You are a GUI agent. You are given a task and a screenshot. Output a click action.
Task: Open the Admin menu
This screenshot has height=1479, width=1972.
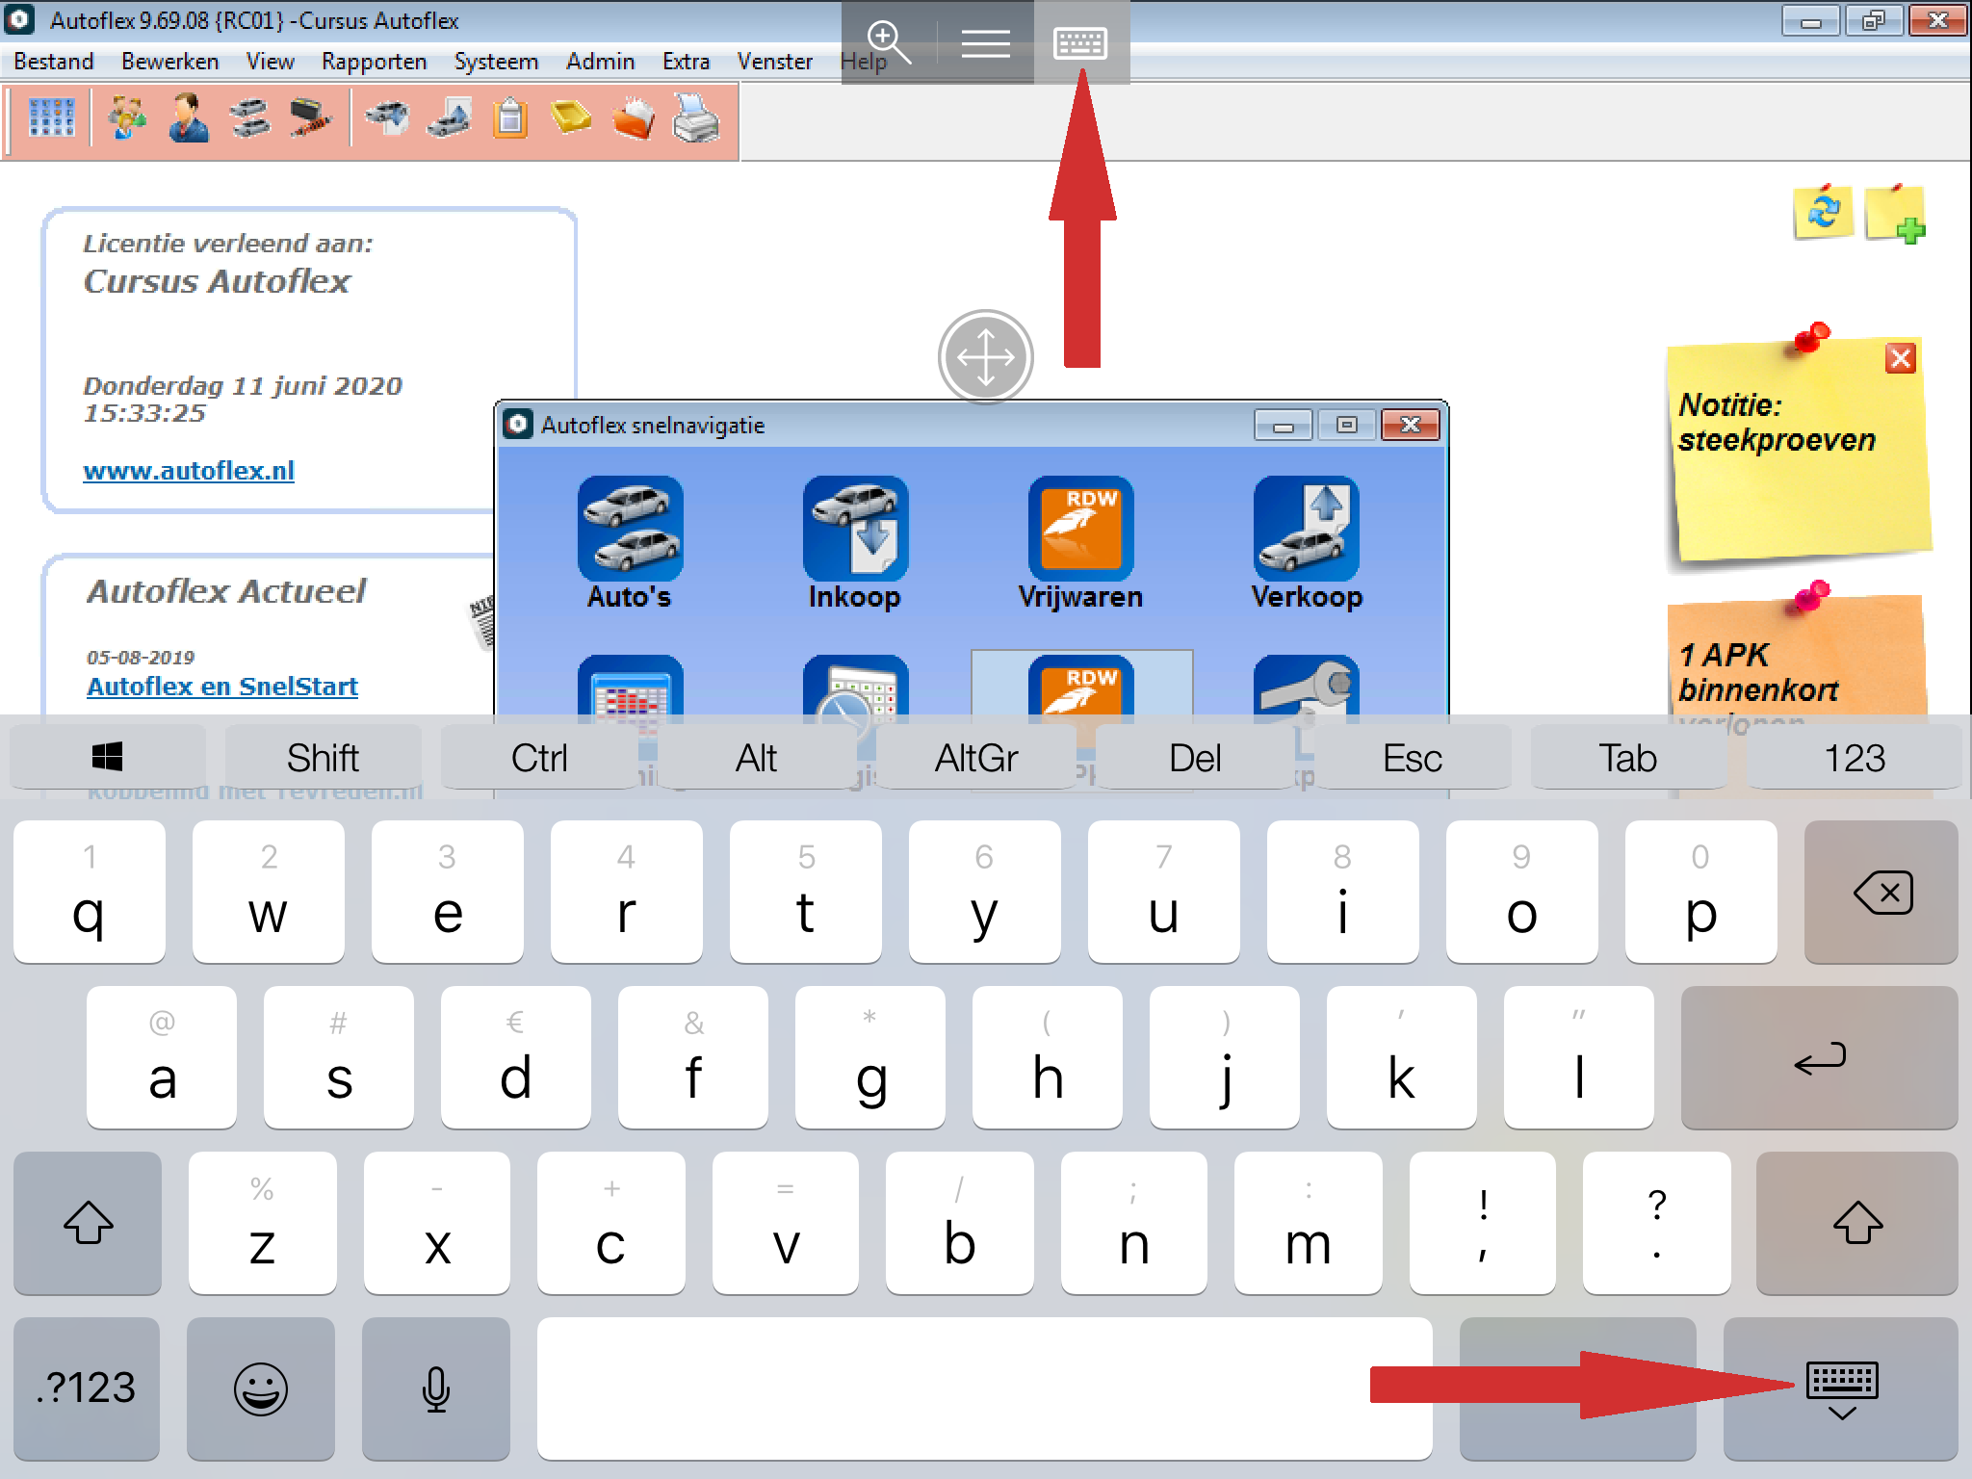(x=601, y=62)
